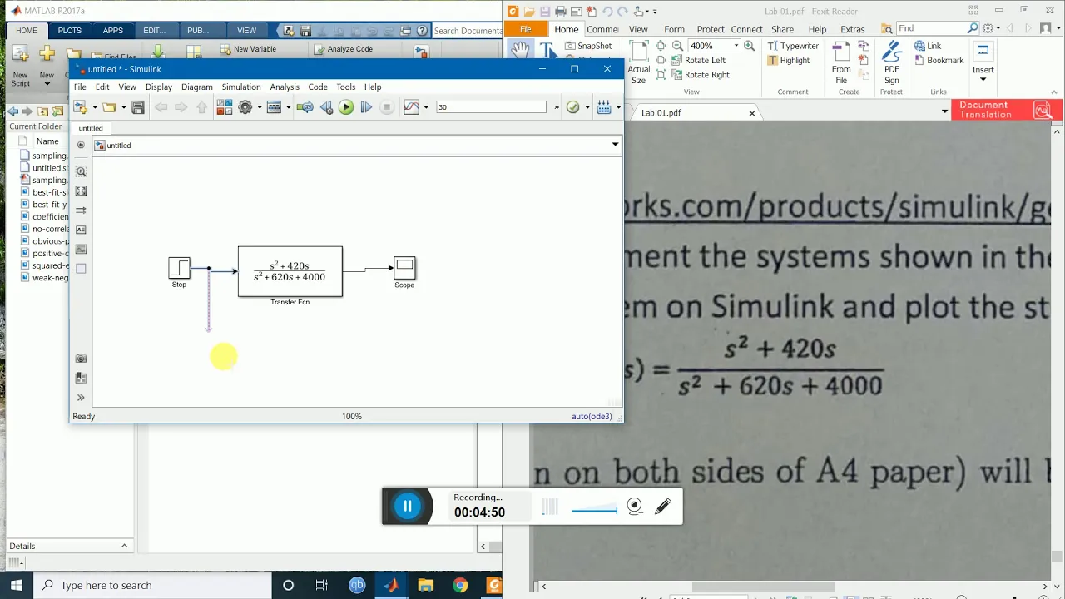Screen dimensions: 1065x599
Task: Click the Simulink New Model icon
Action: [81, 107]
